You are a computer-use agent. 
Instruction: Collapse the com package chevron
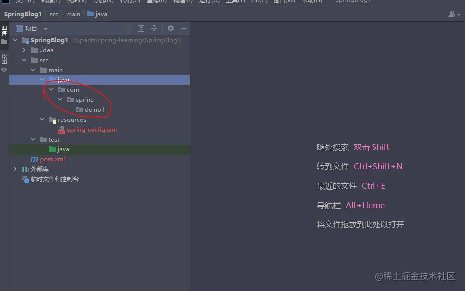click(x=51, y=89)
